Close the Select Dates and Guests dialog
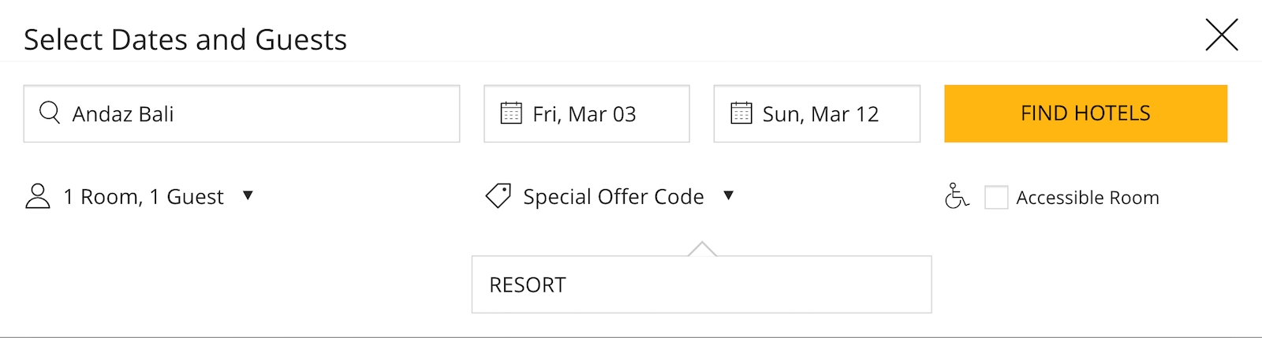Image resolution: width=1262 pixels, height=338 pixels. click(1222, 35)
